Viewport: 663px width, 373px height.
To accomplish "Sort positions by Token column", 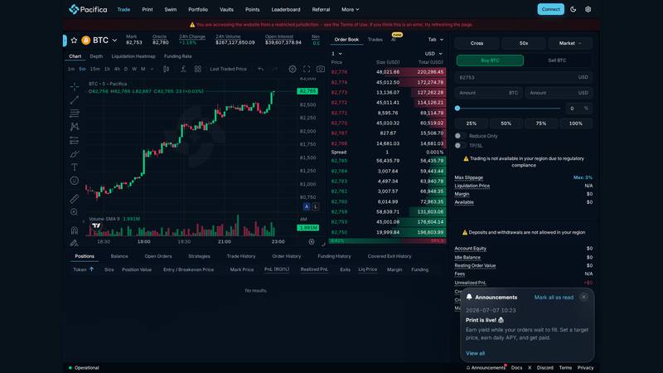I will click(x=84, y=269).
